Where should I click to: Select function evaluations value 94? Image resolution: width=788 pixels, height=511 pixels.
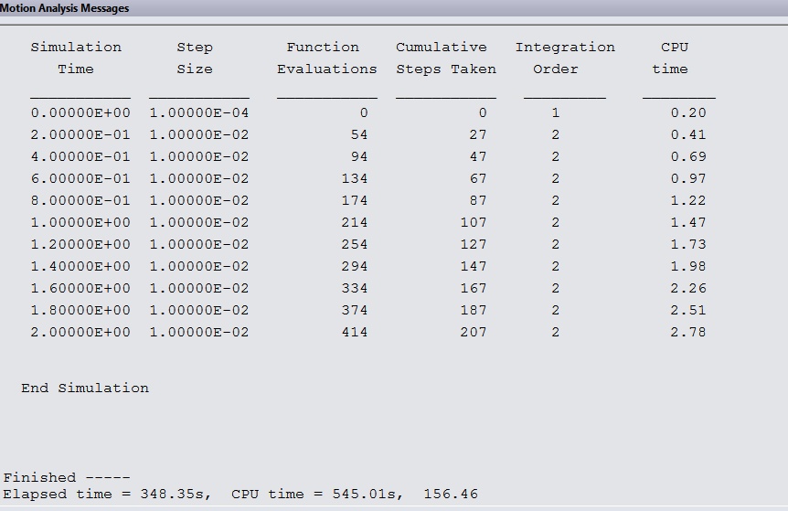pyautogui.click(x=359, y=156)
